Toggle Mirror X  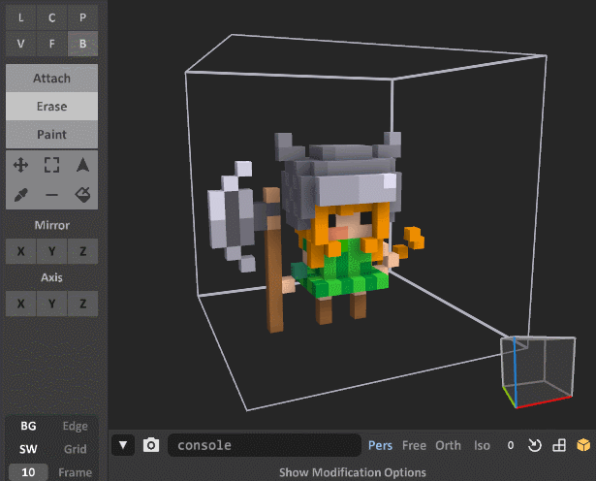point(21,251)
